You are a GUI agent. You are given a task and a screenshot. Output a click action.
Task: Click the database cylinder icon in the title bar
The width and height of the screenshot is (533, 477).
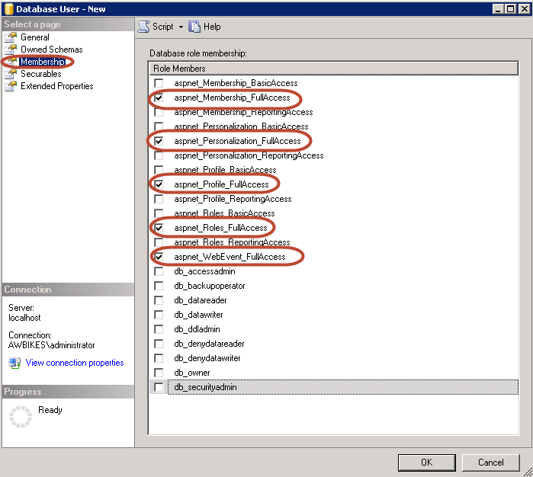[9, 9]
